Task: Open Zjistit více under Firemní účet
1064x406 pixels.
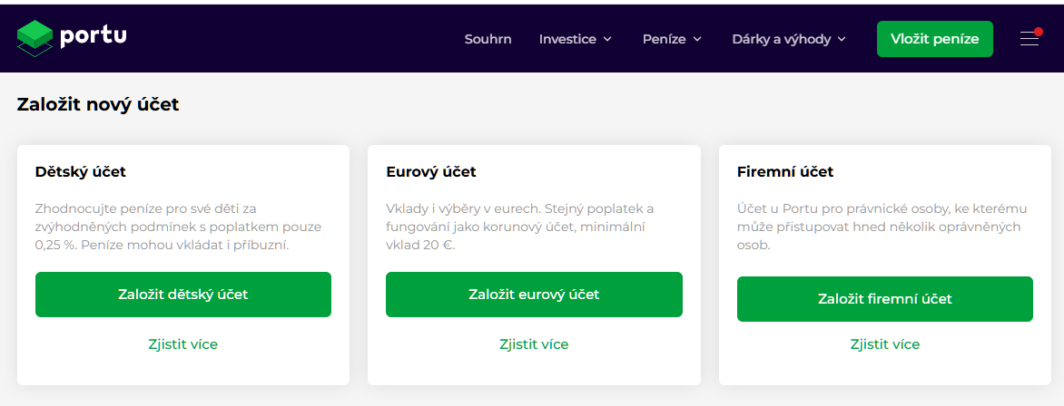Action: pyautogui.click(x=884, y=344)
